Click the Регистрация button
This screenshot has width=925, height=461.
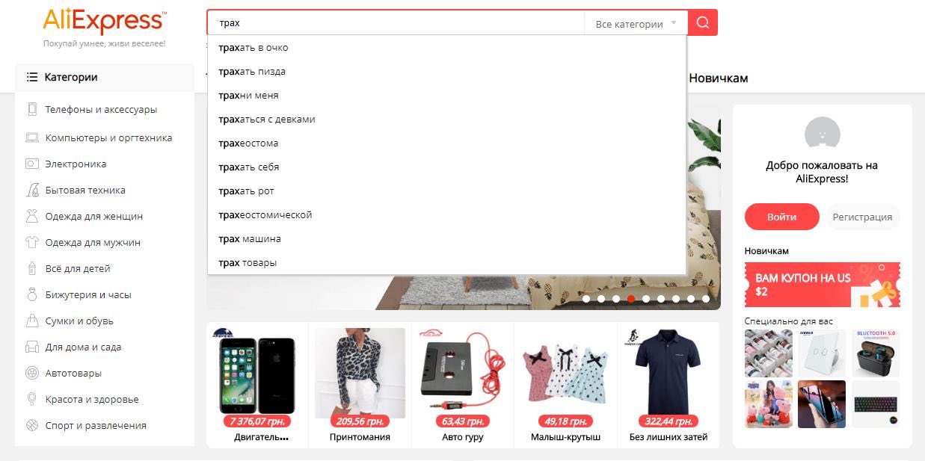tap(862, 217)
